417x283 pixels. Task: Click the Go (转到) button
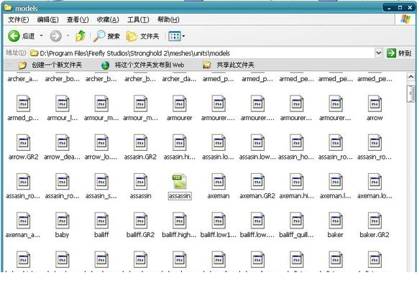pyautogui.click(x=398, y=53)
